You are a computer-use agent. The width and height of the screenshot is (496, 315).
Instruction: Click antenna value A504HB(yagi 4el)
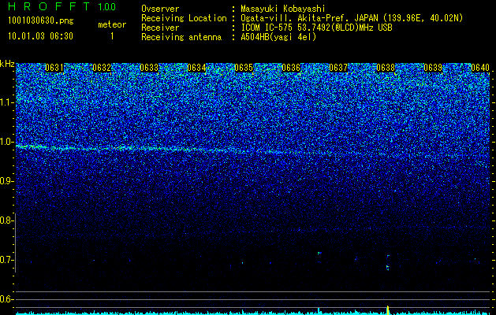pyautogui.click(x=278, y=37)
